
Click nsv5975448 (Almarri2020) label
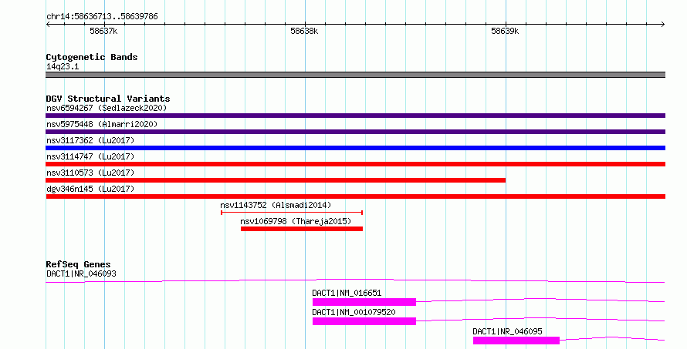(x=102, y=124)
